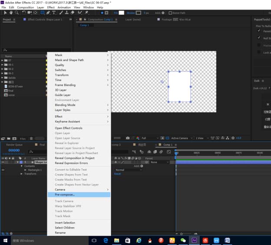Open the Active Camera dropdown
The height and width of the screenshot is (245, 271).
182,138
